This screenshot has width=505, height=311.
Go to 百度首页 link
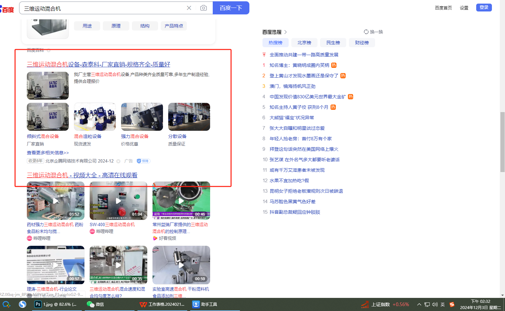[443, 8]
